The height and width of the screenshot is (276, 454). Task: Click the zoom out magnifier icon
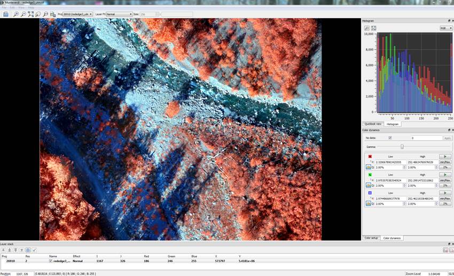[24, 14]
